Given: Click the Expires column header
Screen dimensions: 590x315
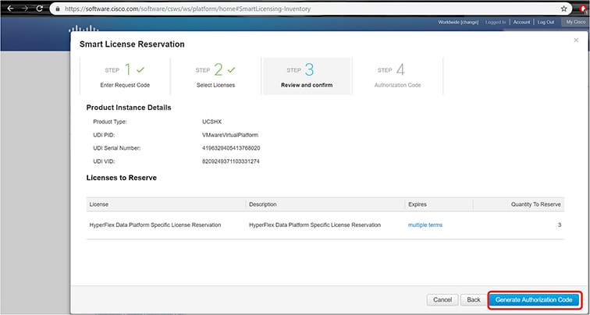Looking at the screenshot, I should pyautogui.click(x=418, y=204).
